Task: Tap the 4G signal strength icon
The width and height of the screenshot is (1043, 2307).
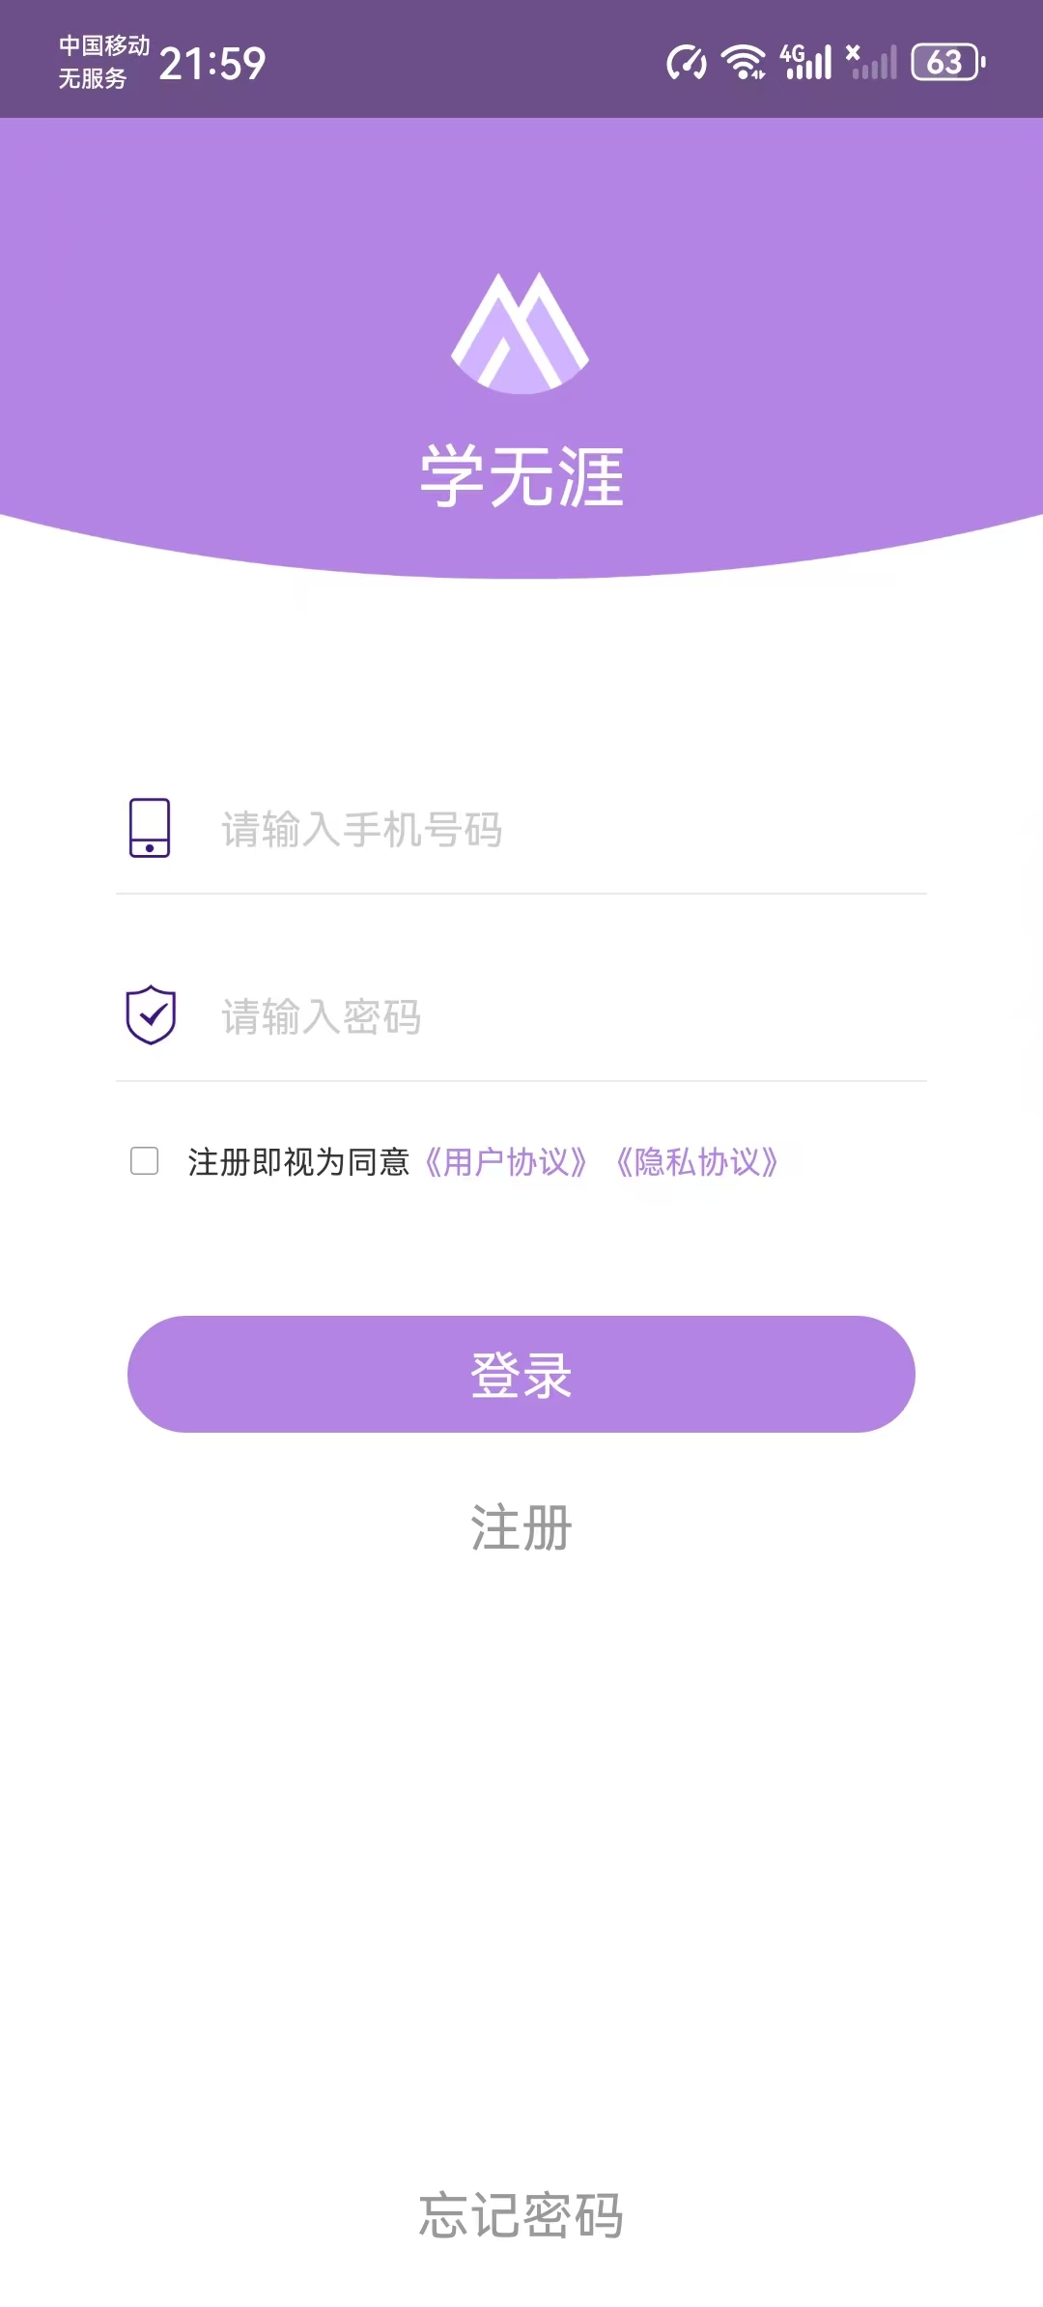Action: (x=806, y=63)
